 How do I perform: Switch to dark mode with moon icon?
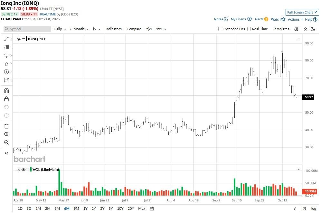click(x=313, y=29)
